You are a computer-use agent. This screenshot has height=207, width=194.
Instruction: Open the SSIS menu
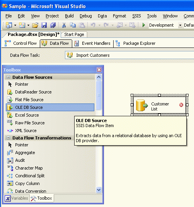tap(136, 16)
